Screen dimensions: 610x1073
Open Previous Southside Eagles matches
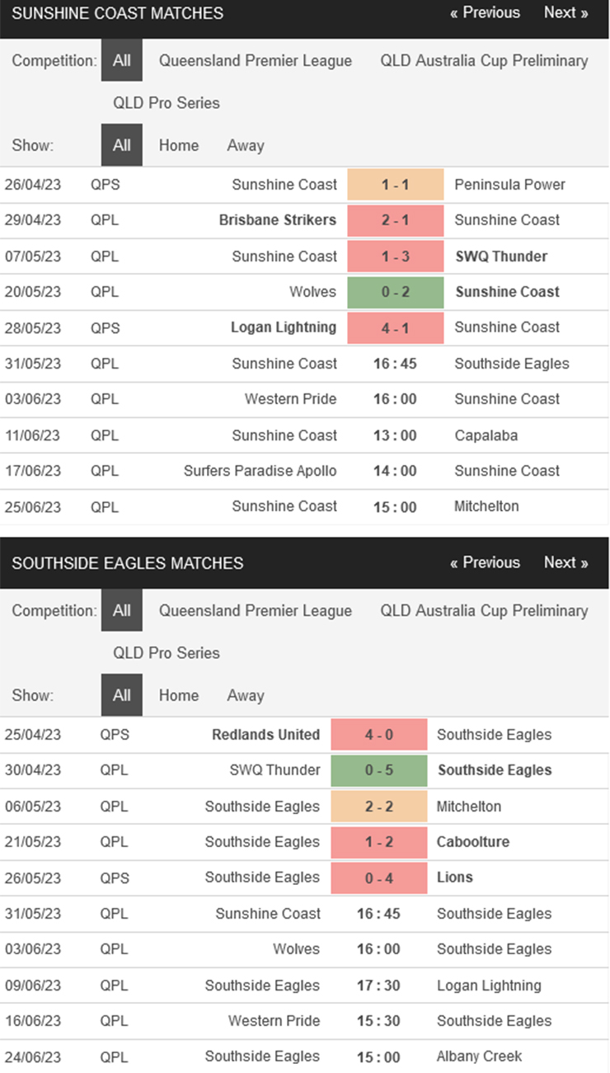coord(485,562)
